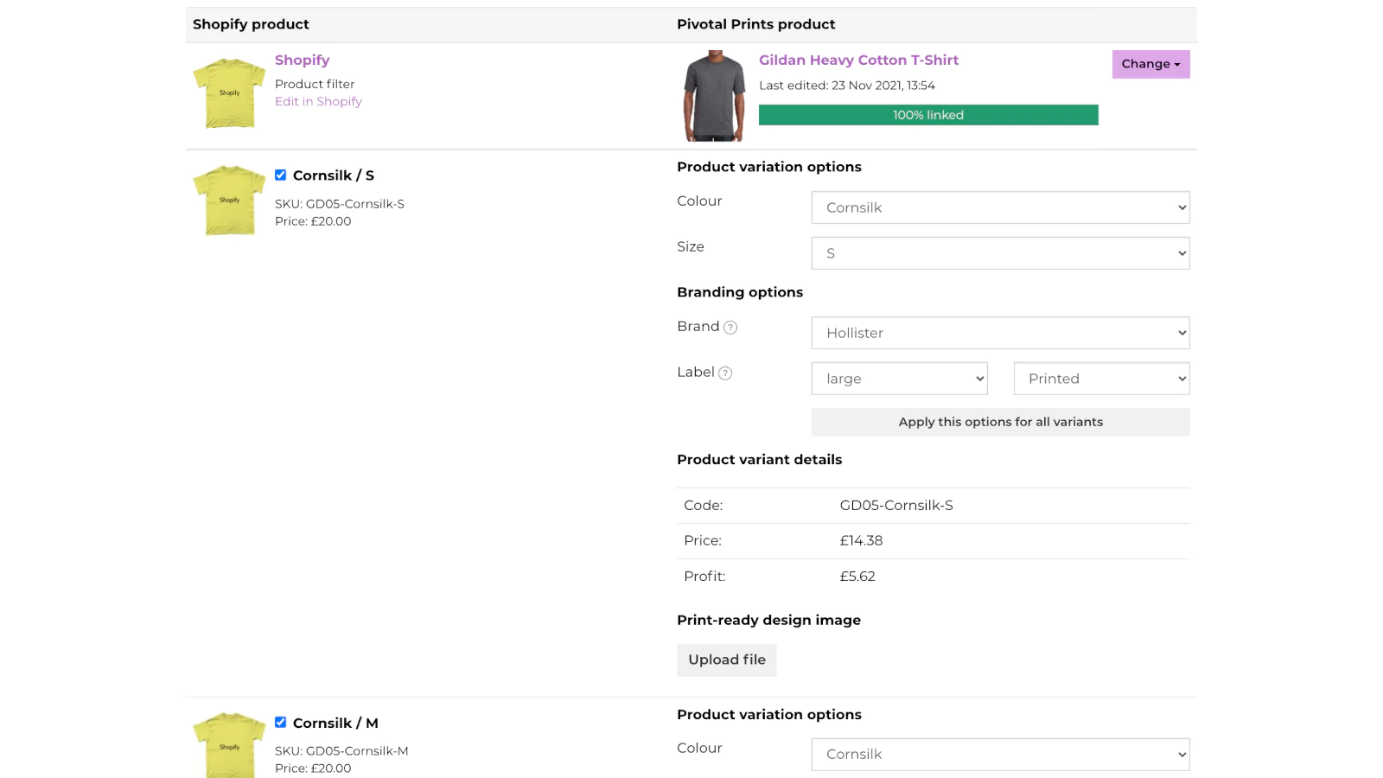Image resolution: width=1383 pixels, height=778 pixels.
Task: Click the Shopify product title link
Action: point(302,60)
